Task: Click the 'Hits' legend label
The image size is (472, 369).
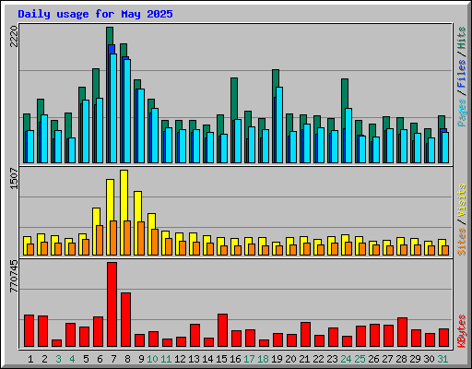Action: point(462,38)
